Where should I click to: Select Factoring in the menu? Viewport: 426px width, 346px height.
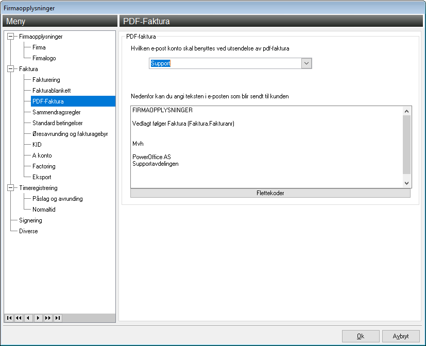[44, 166]
